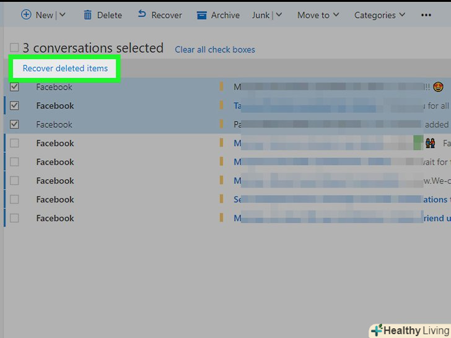The width and height of the screenshot is (451, 338).
Task: Click category tag of email ending 'riend u'
Action: tap(221, 217)
